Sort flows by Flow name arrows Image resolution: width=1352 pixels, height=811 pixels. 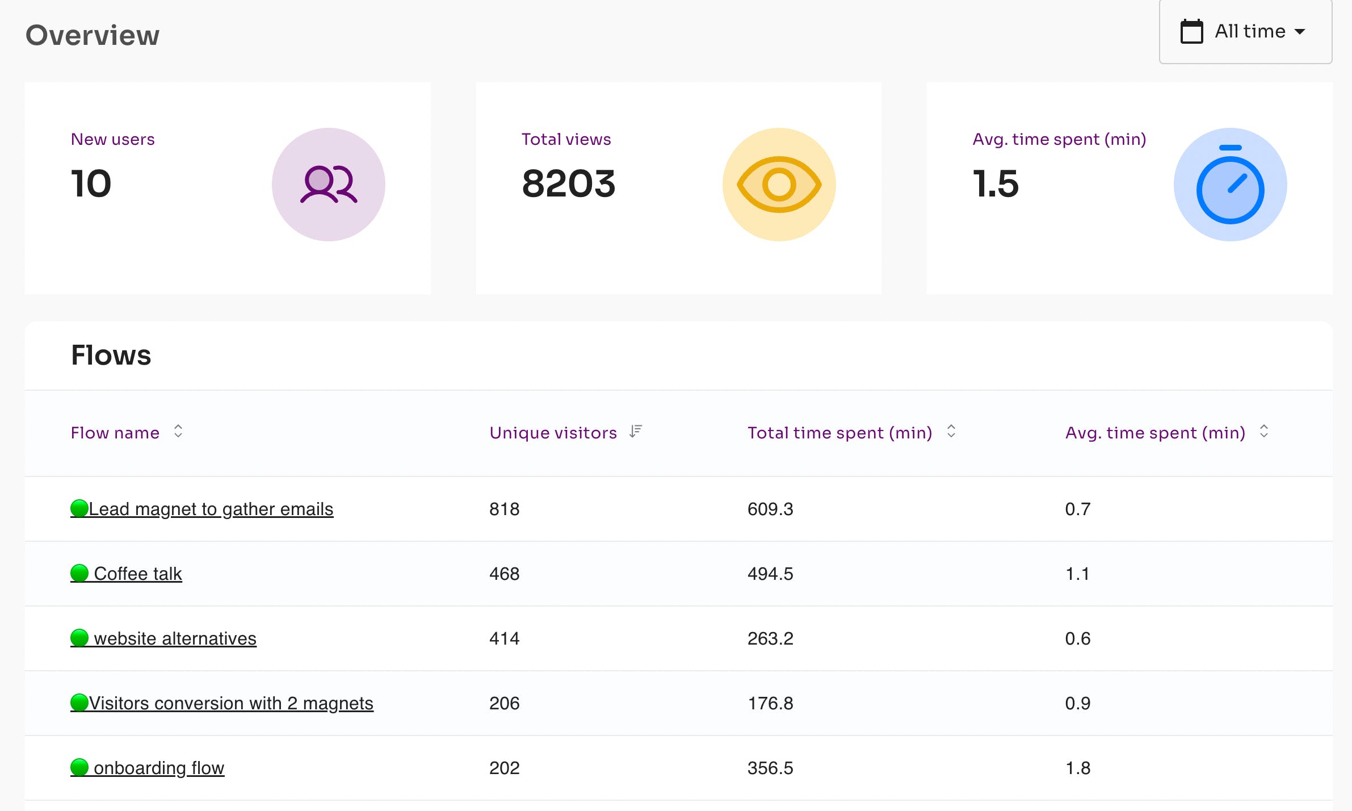pos(178,431)
